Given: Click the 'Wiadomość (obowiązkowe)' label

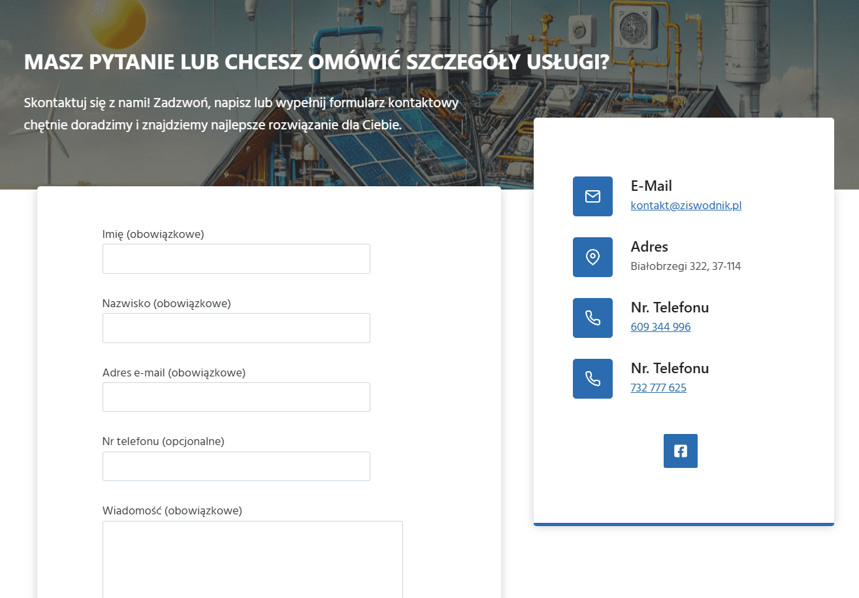Looking at the screenshot, I should (172, 510).
